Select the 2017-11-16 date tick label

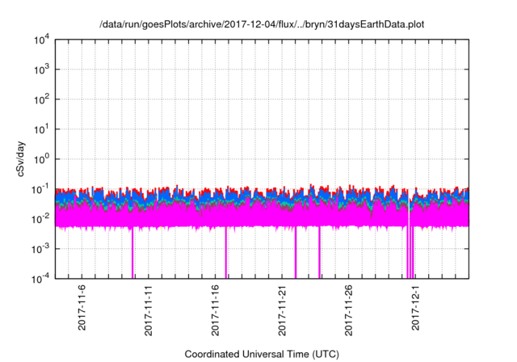(216, 309)
